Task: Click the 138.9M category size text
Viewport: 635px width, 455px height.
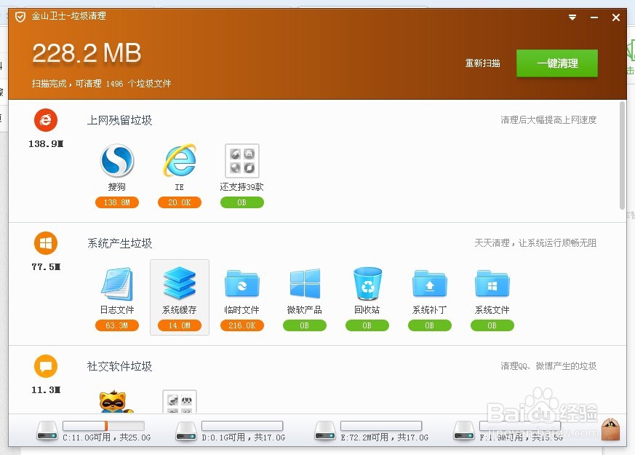Action: point(46,144)
